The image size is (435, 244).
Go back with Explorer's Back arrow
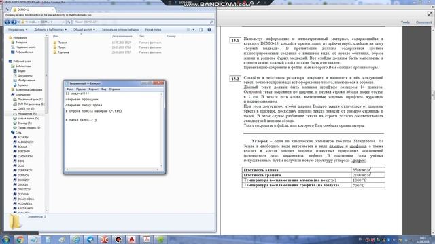click(7, 22)
